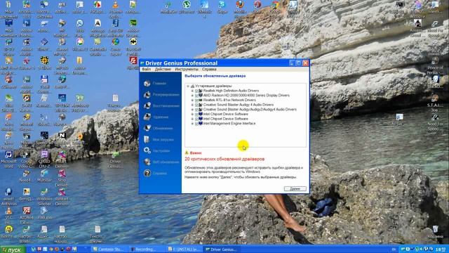This screenshot has width=449, height=253.
Task: Uncheck Realtek RTL-81xx Network Drivers
Action: click(196, 100)
